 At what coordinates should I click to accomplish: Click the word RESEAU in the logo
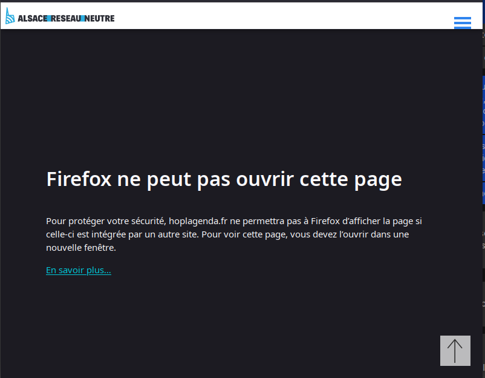tap(66, 18)
